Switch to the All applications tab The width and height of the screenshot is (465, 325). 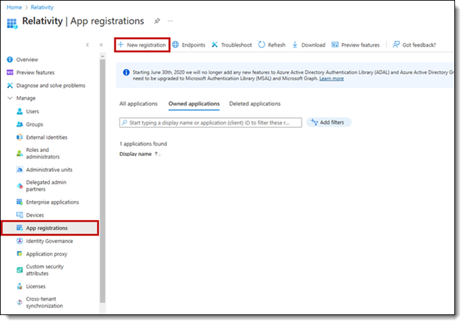[x=138, y=103]
